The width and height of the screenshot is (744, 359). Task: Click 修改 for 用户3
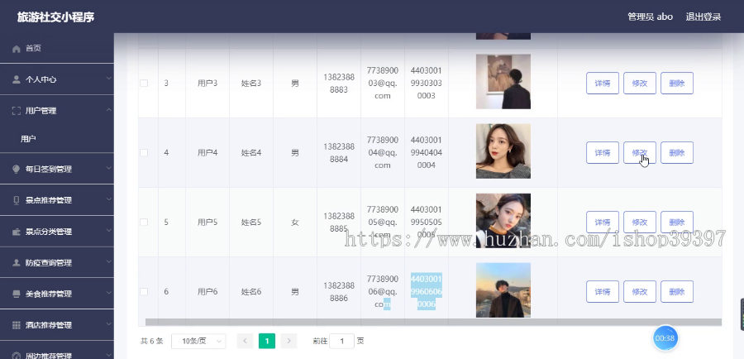pos(640,83)
